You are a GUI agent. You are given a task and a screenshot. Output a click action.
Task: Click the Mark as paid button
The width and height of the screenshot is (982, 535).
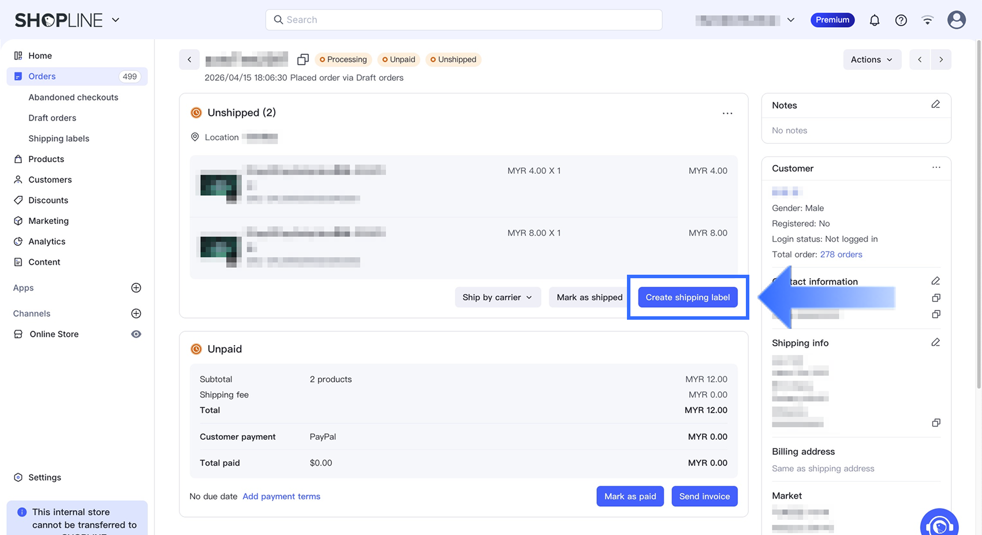point(630,496)
